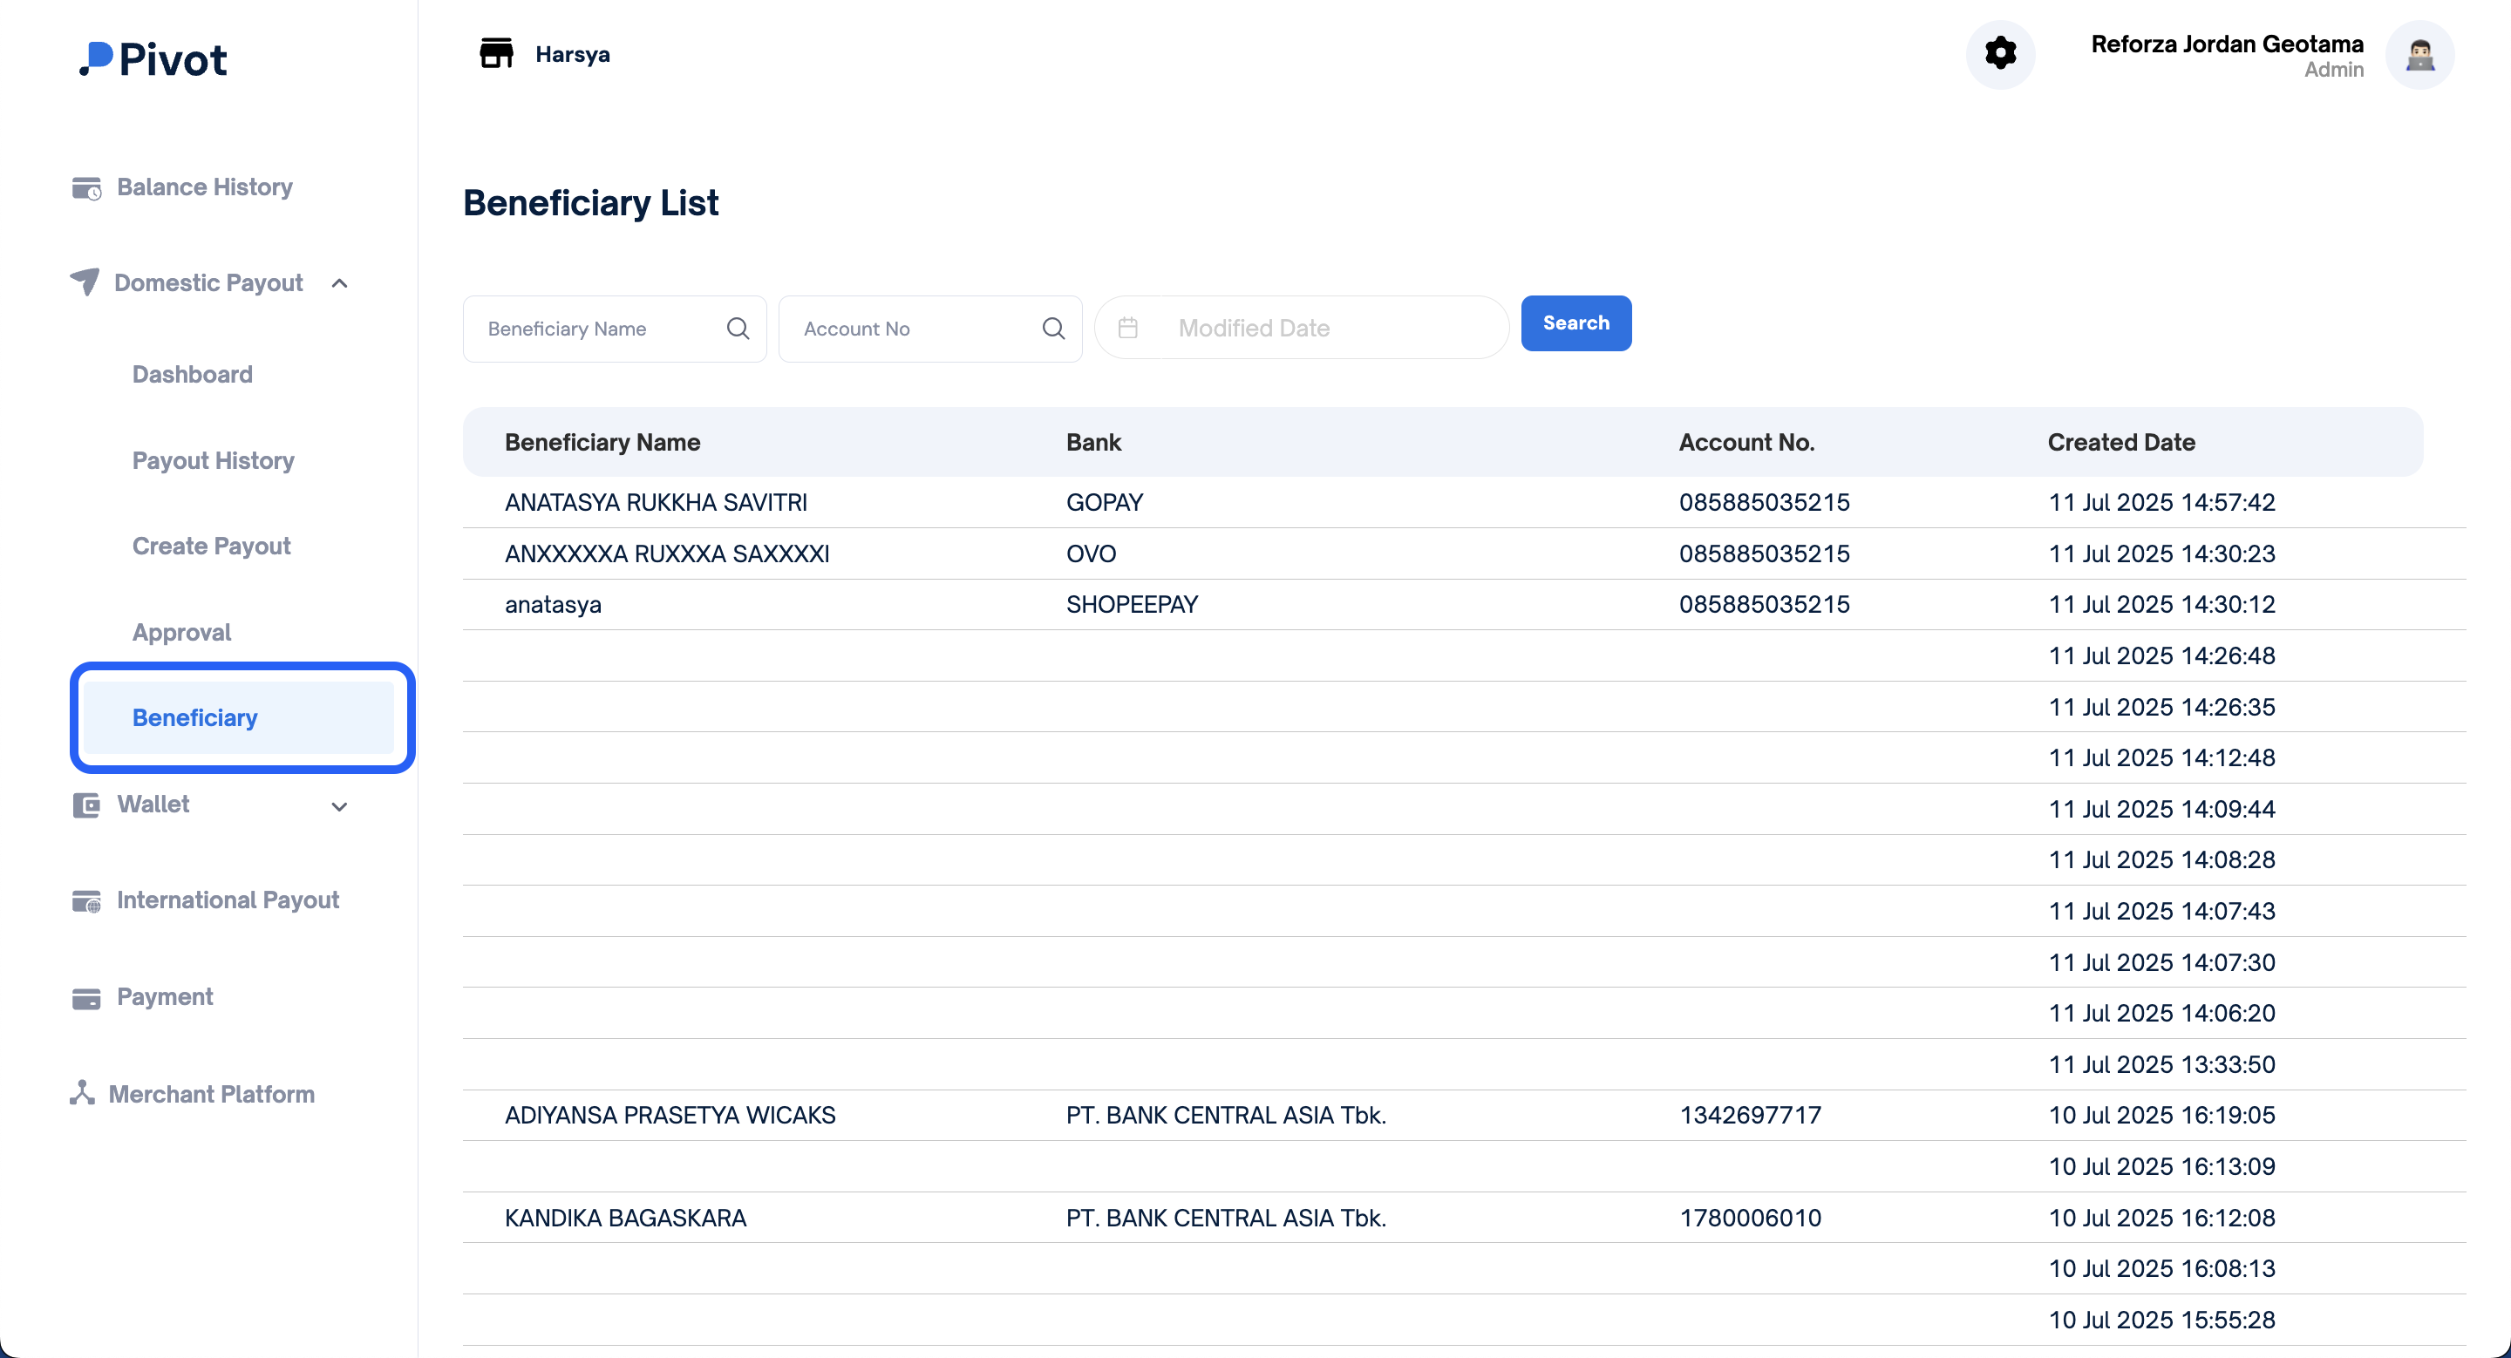This screenshot has height=1358, width=2511.
Task: Expand the Wallet chevron
Action: 339,805
